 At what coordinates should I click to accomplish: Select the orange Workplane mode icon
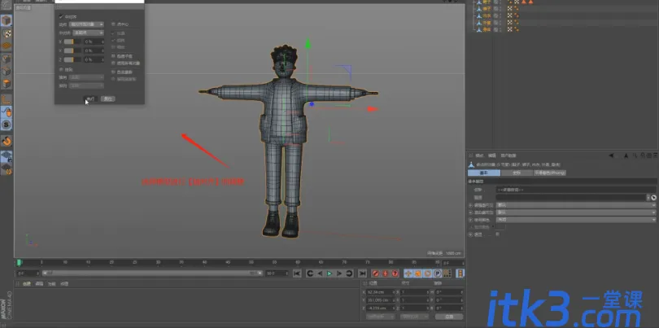[x=7, y=45]
